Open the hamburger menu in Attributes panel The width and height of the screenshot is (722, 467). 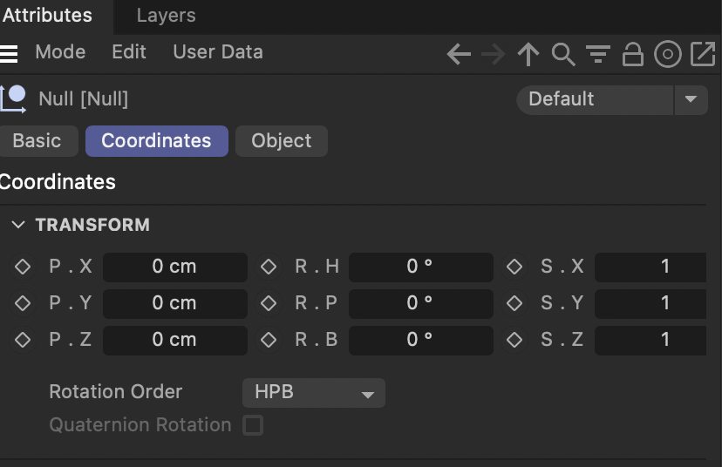9,53
